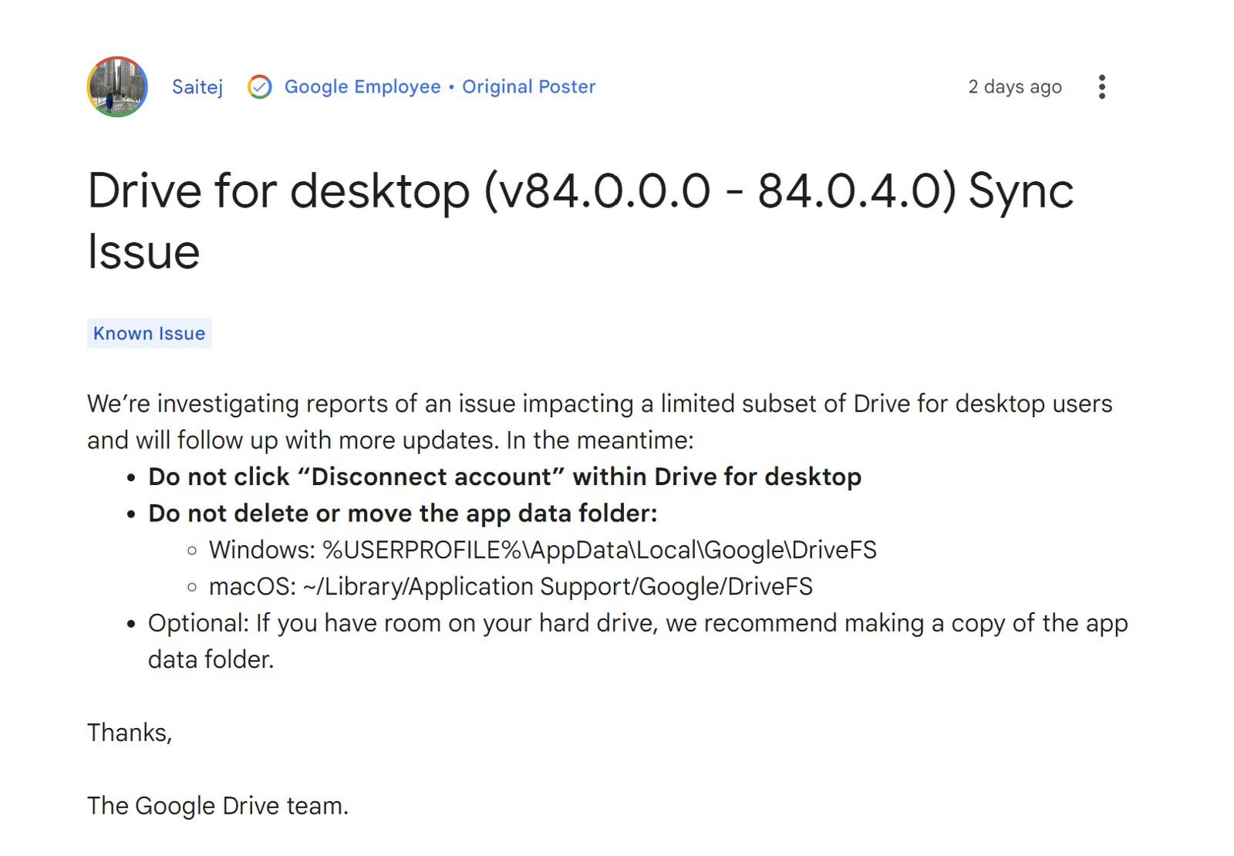Image resolution: width=1234 pixels, height=856 pixels.
Task: Click the 'Do not click “Disconnect account”' bullet
Action: 504,477
